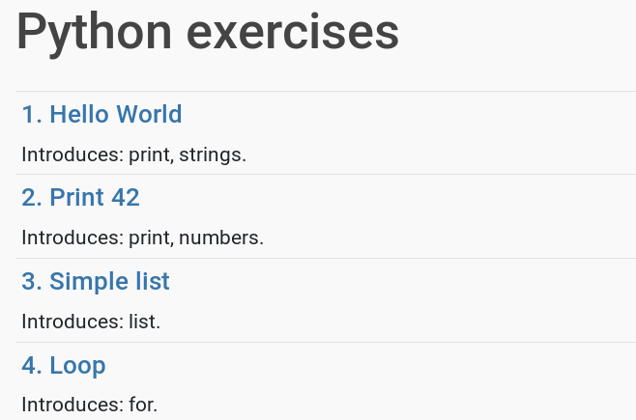The width and height of the screenshot is (636, 420).
Task: Open the "2. Print 42" exercise link
Action: 80,198
